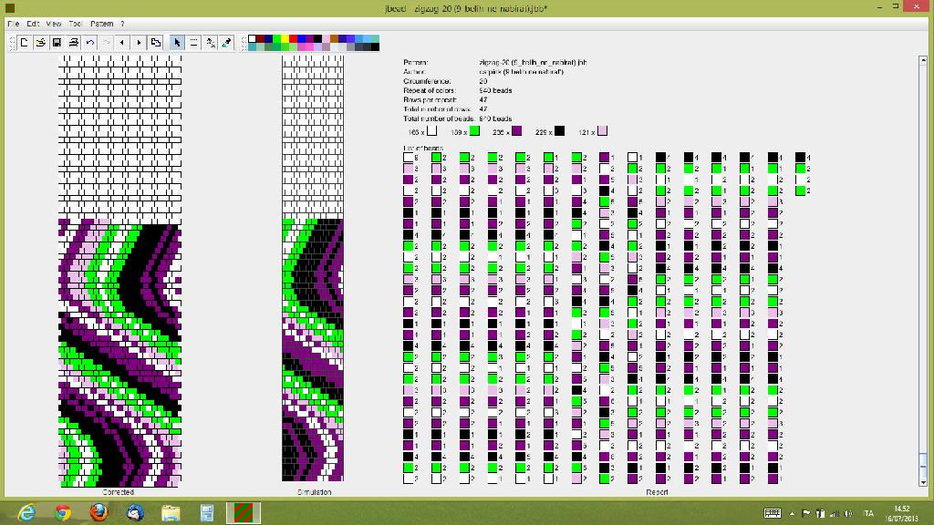Open the File menu
This screenshot has width=934, height=525.
point(13,23)
